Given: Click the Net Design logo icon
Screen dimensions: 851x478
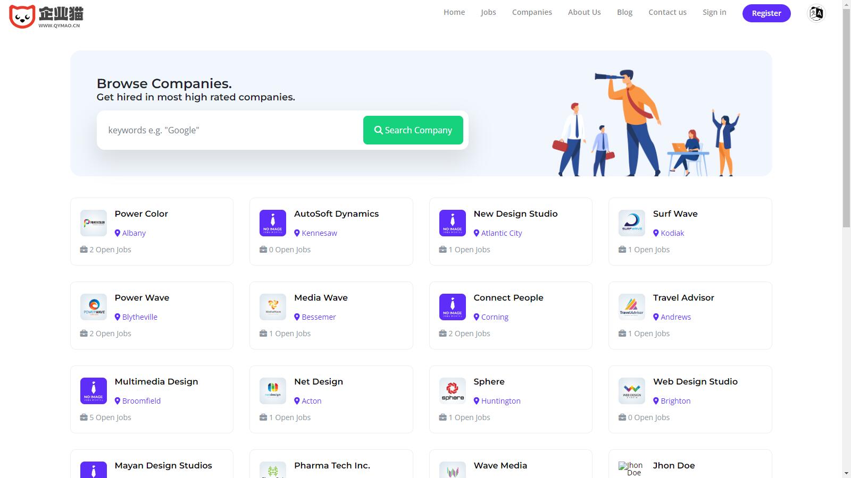Looking at the screenshot, I should pyautogui.click(x=273, y=391).
